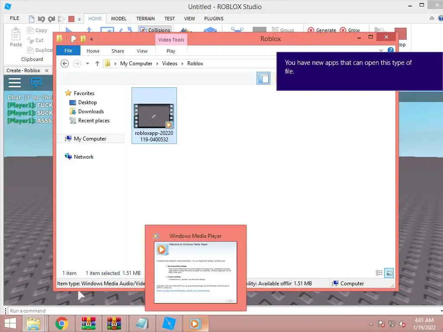Click the Run a command input
Image resolution: width=443 pixels, height=332 pixels.
pos(223,311)
